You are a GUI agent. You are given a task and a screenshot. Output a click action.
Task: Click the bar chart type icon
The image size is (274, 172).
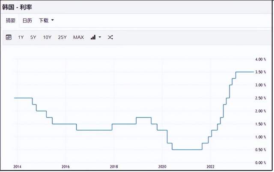tap(93, 37)
